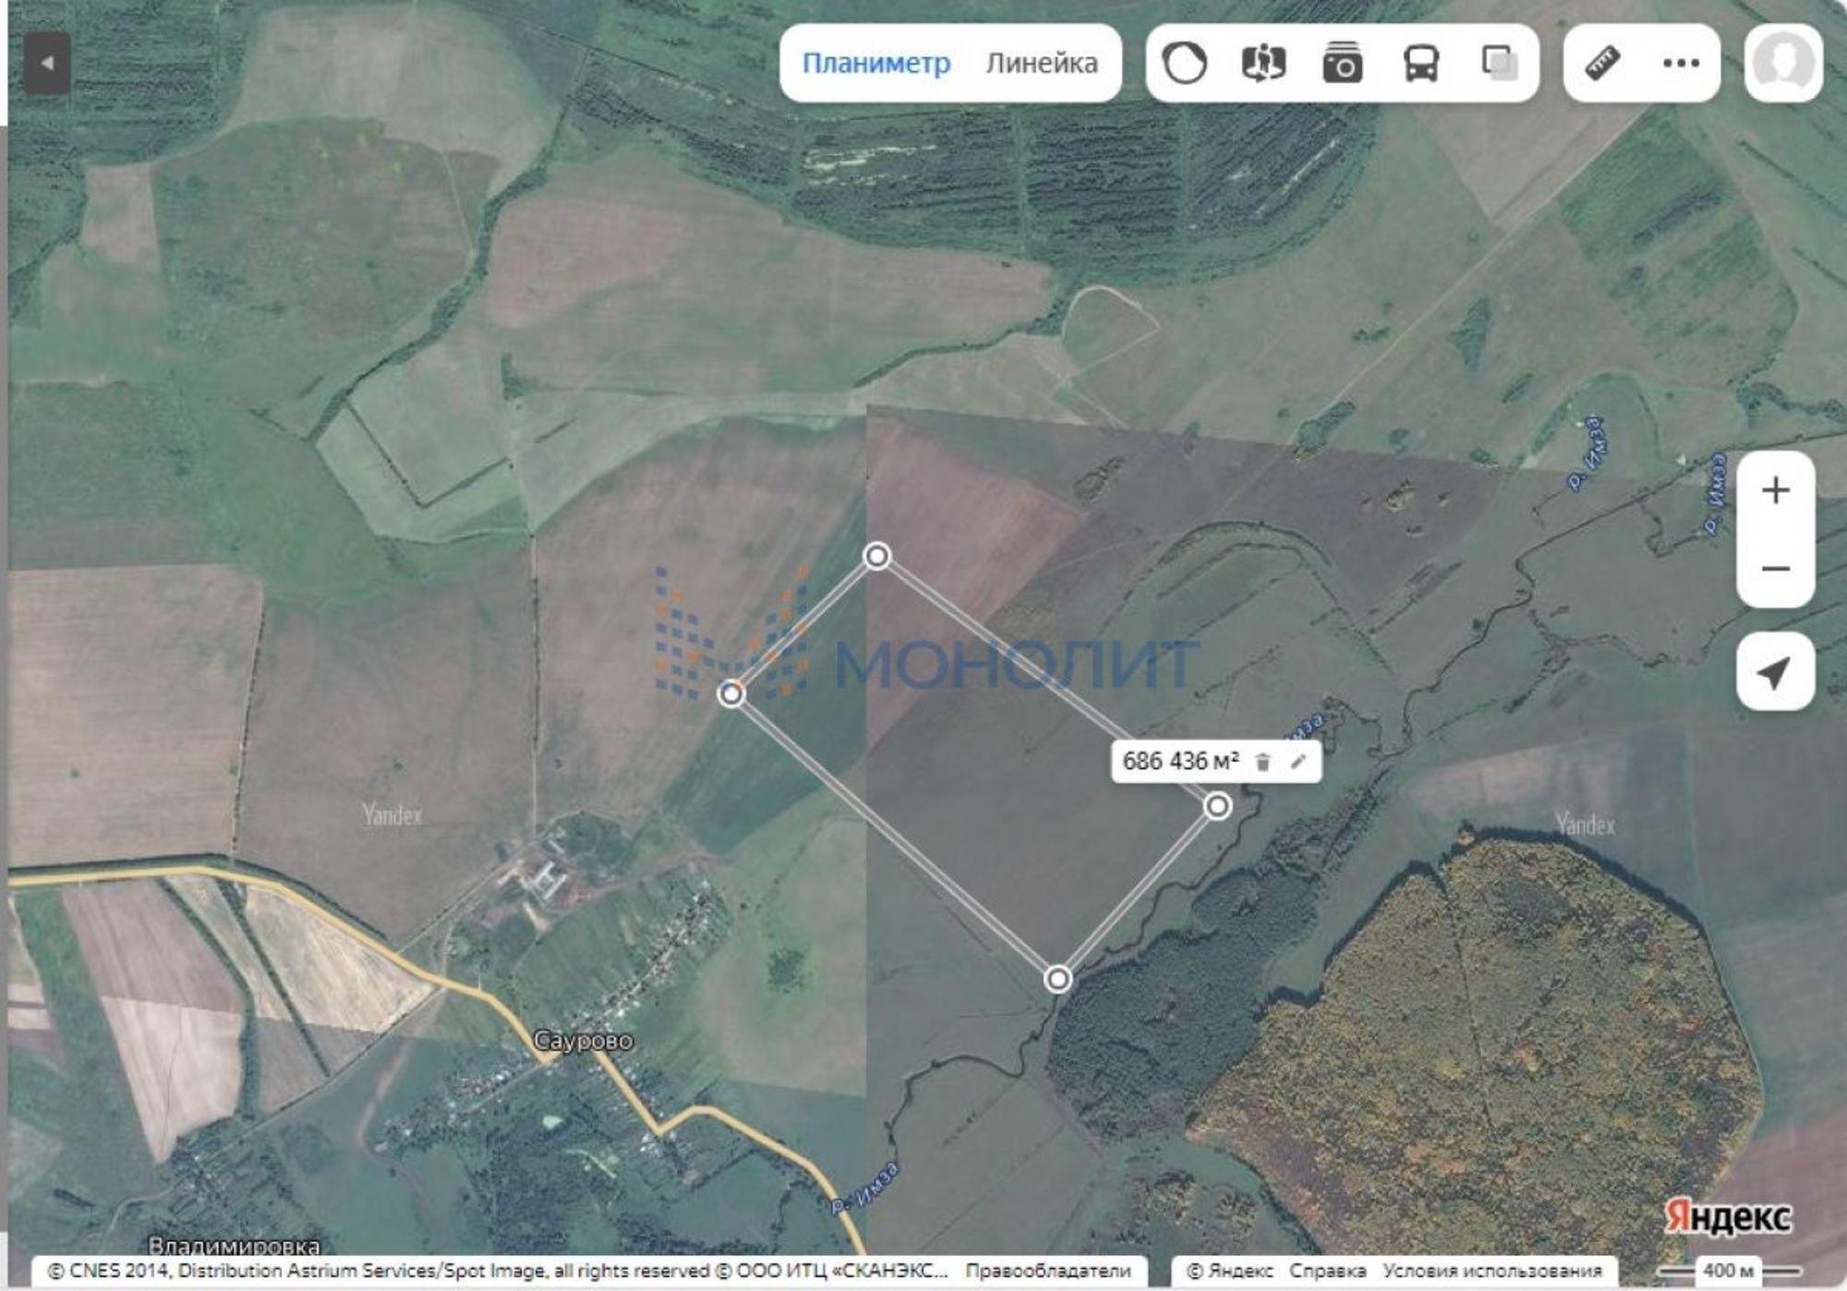Open the Справка link
The width and height of the screenshot is (1847, 1291).
(1327, 1271)
